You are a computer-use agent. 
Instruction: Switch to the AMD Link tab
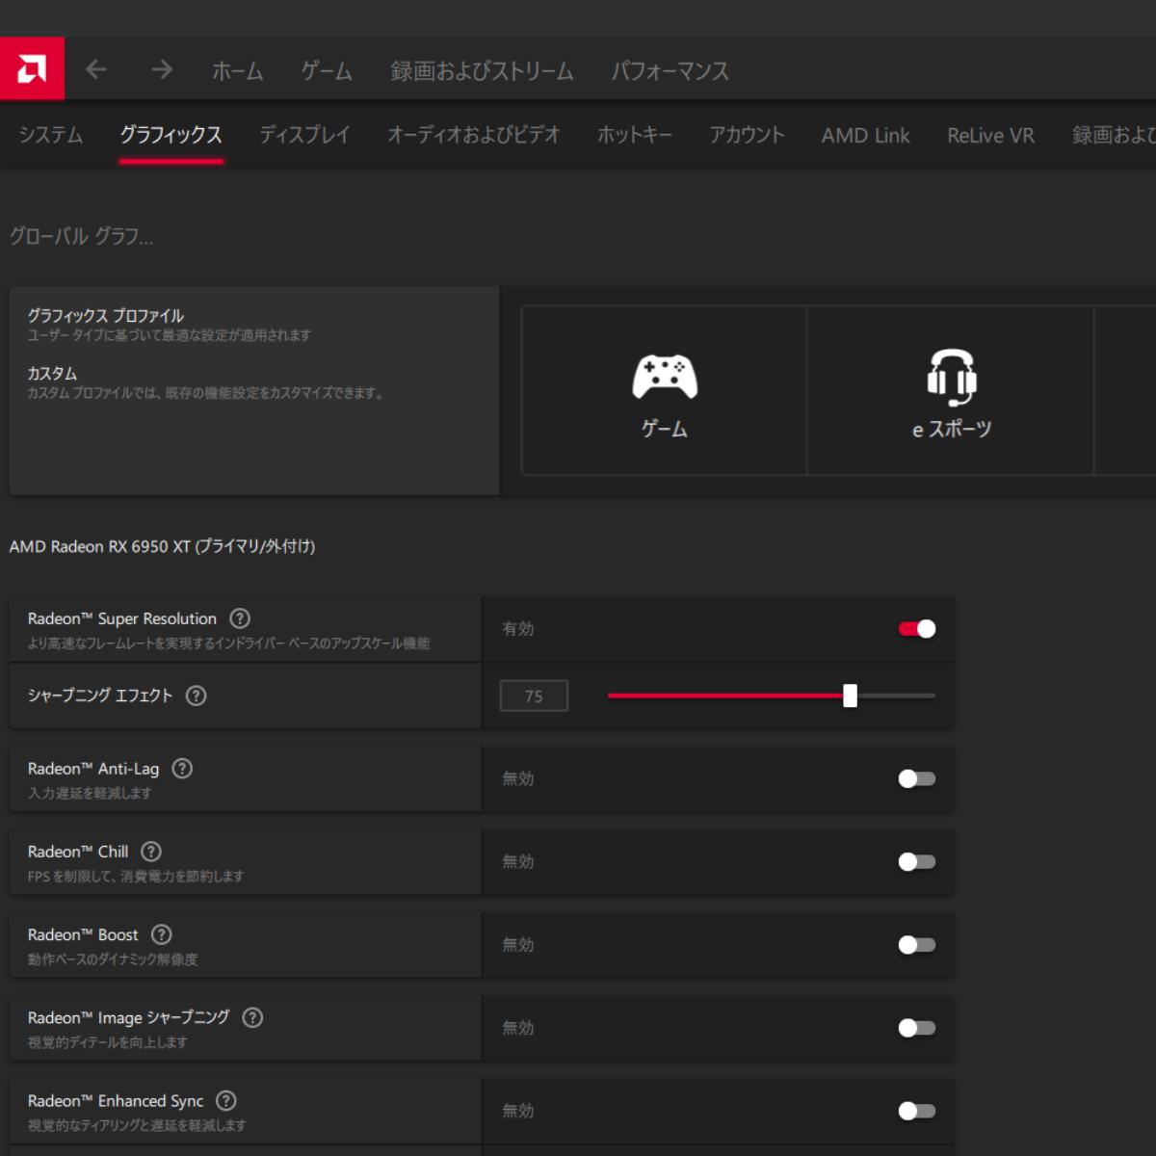tap(865, 136)
